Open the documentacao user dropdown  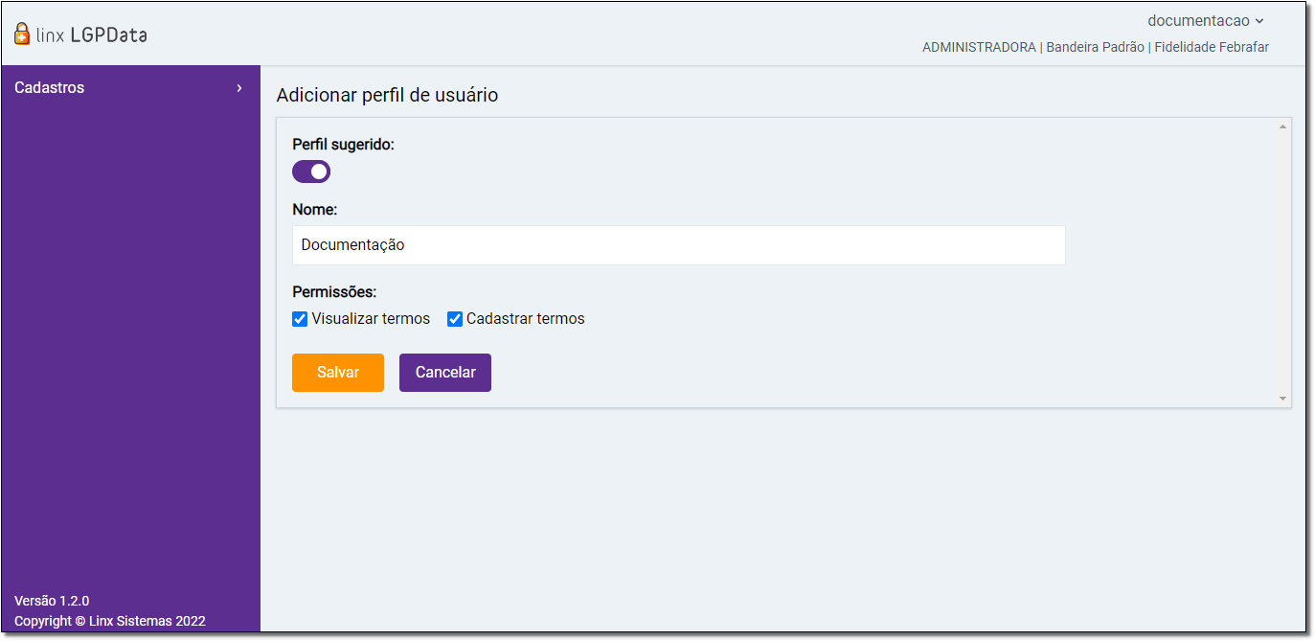(x=1206, y=21)
